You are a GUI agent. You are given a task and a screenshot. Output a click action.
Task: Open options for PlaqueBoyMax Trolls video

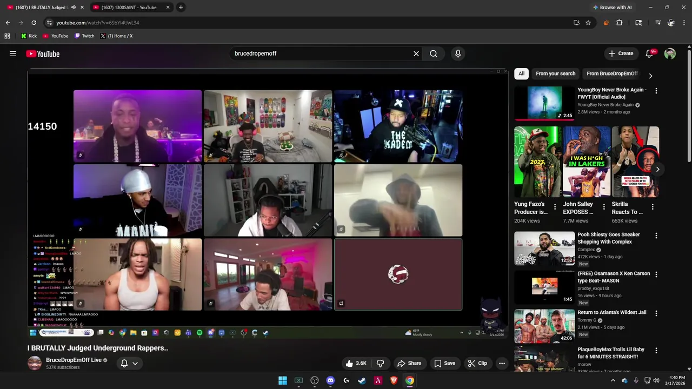pyautogui.click(x=656, y=351)
